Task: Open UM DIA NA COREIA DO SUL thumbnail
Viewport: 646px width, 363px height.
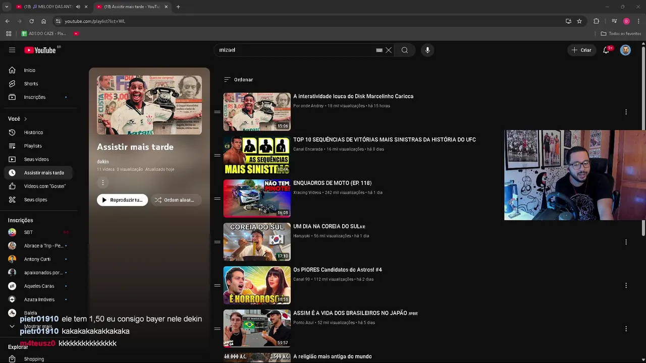Action: [x=257, y=241]
